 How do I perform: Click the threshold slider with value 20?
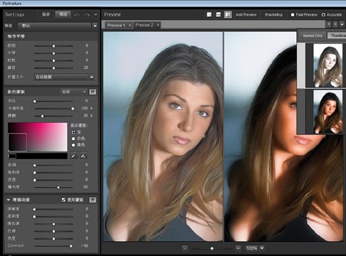tap(53, 68)
